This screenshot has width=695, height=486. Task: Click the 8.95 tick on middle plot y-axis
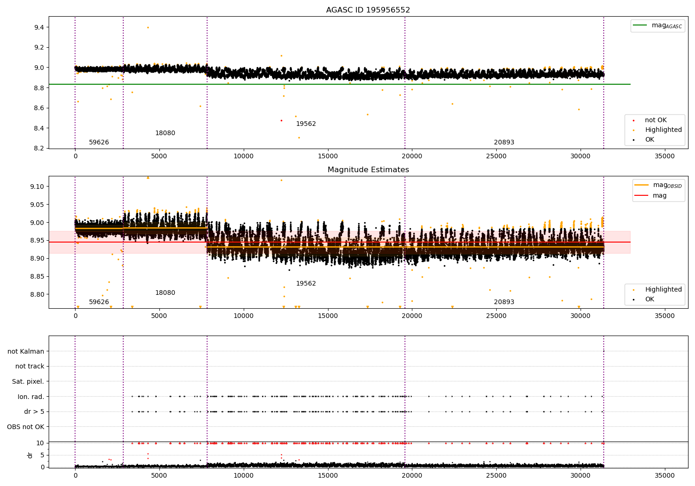(x=37, y=240)
